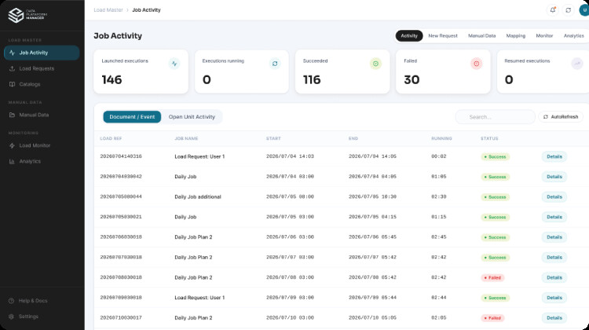Switch to Open Unit Activity view
Screen dimensions: 589x330
point(192,117)
